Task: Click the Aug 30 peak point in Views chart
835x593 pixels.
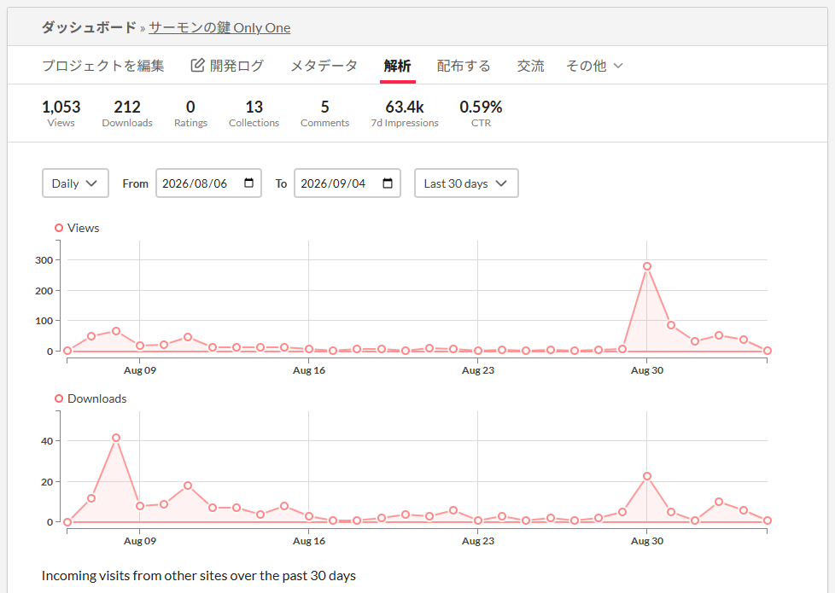Action: click(x=647, y=266)
